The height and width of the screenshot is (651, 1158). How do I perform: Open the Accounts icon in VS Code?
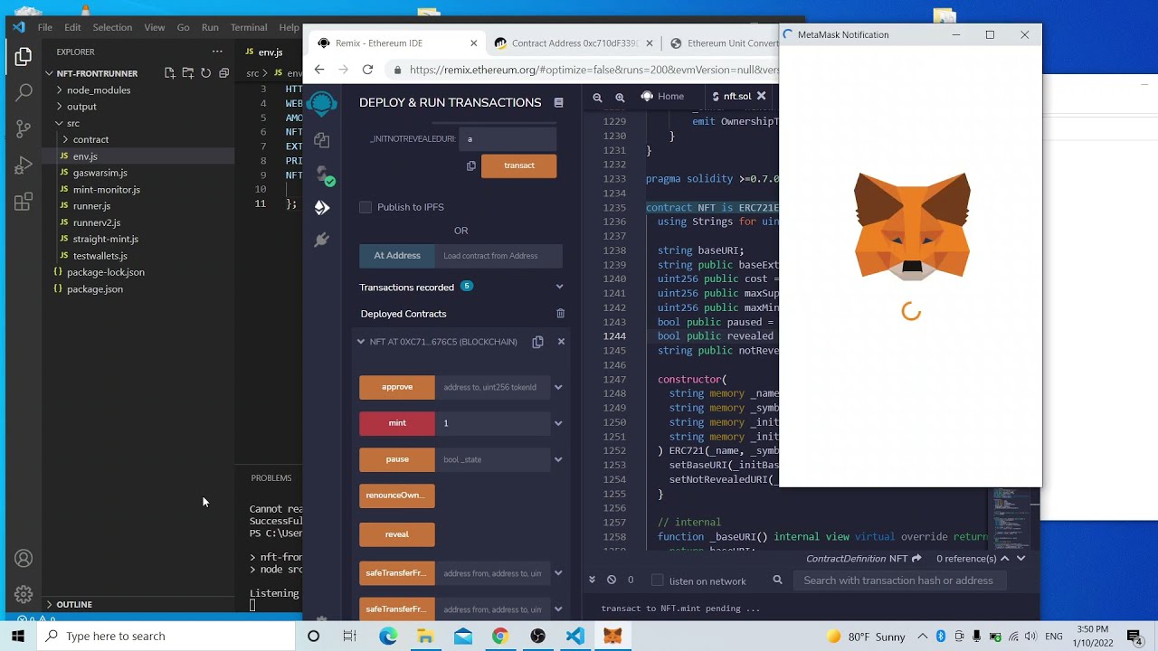[x=24, y=559]
